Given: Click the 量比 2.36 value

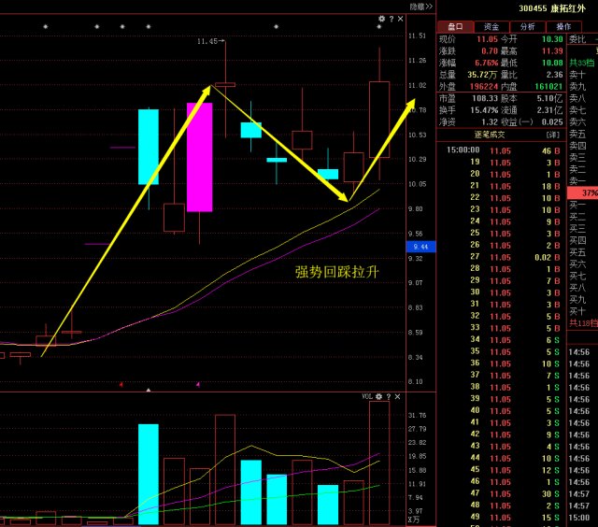Looking at the screenshot, I should pyautogui.click(x=554, y=75).
